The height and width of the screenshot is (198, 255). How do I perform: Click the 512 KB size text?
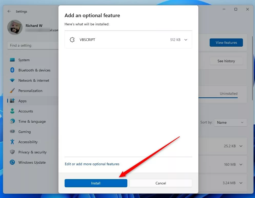click(175, 40)
